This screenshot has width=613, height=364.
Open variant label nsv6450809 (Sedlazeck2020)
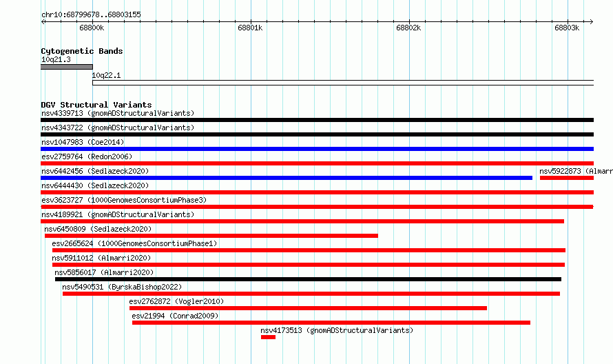pos(98,230)
